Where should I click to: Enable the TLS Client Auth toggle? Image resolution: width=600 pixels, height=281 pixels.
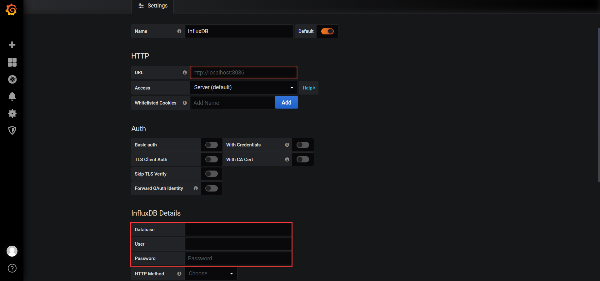tap(212, 160)
